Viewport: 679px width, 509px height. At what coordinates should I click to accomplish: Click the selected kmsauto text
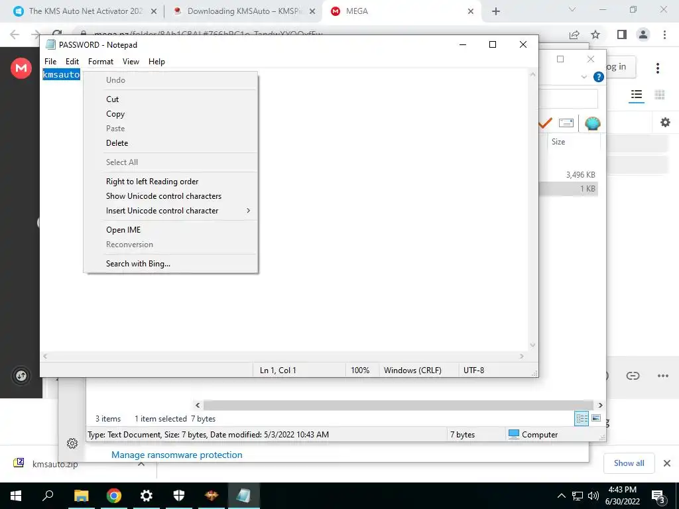61,74
